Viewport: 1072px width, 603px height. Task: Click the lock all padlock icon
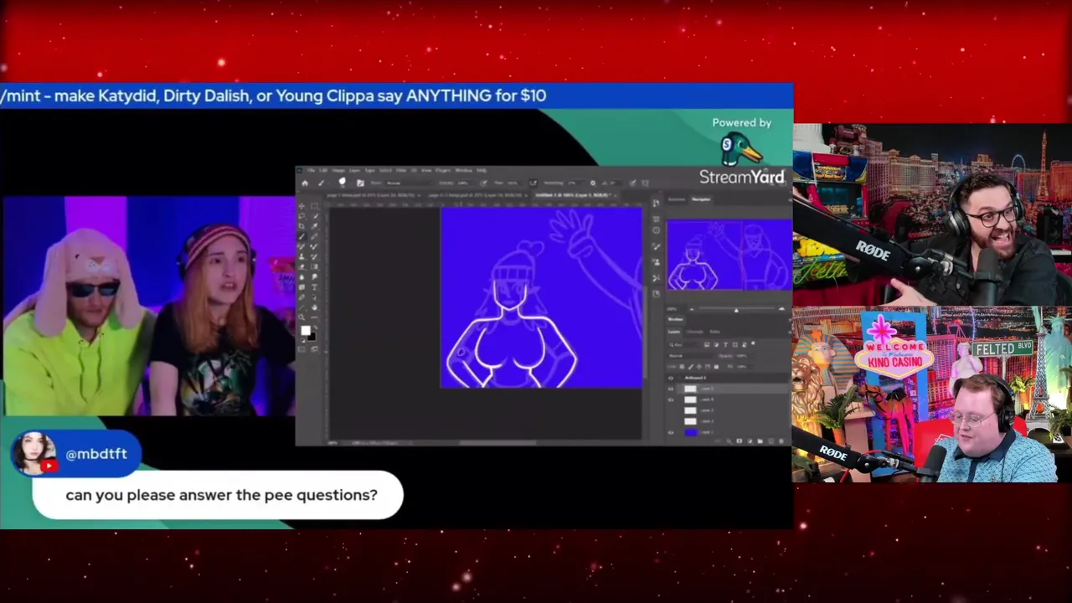point(716,367)
